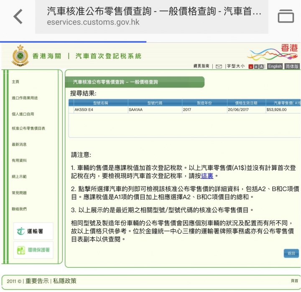Open 網上示範 in the sidebar

point(19,177)
